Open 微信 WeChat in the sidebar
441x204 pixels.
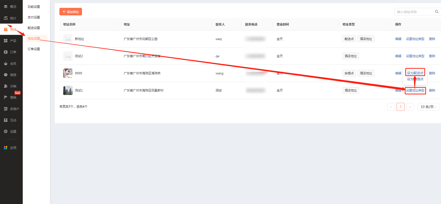(x=10, y=75)
